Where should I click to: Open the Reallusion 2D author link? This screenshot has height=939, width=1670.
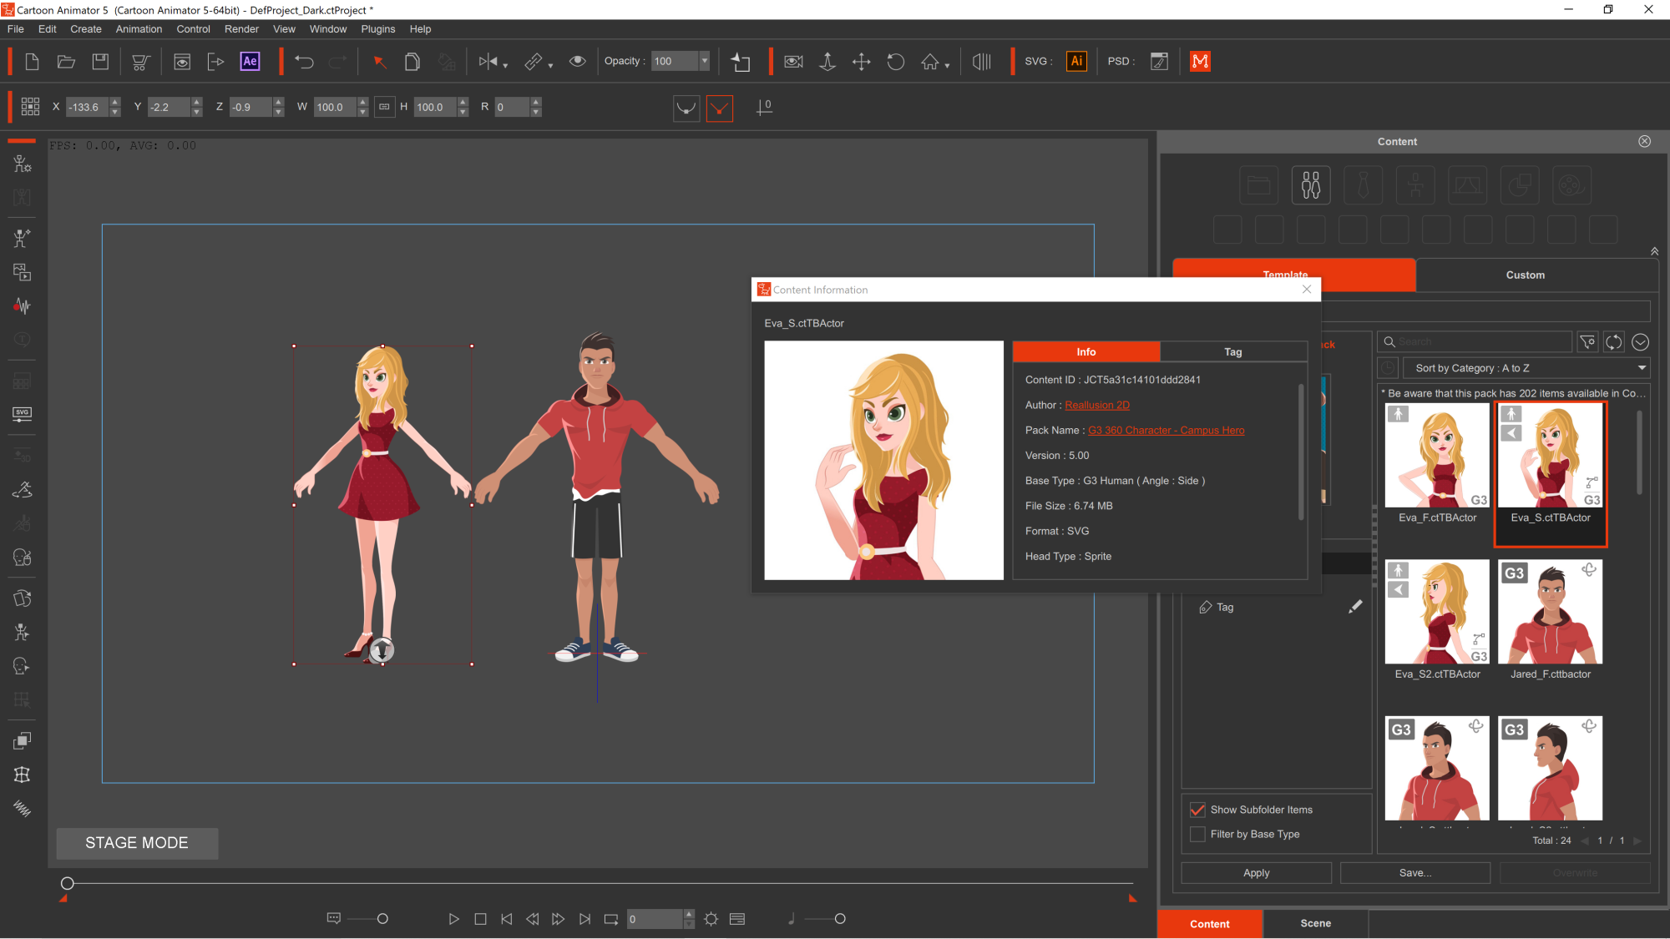pyautogui.click(x=1097, y=405)
